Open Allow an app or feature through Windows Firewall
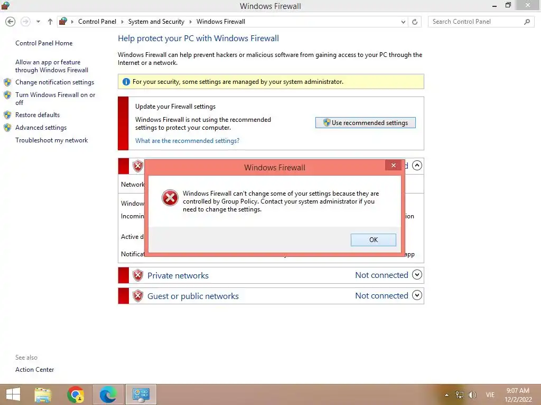 pos(52,66)
